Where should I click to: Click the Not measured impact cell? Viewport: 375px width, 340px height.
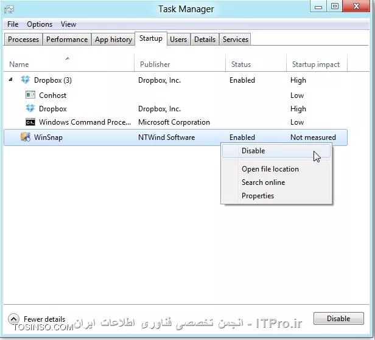point(314,137)
